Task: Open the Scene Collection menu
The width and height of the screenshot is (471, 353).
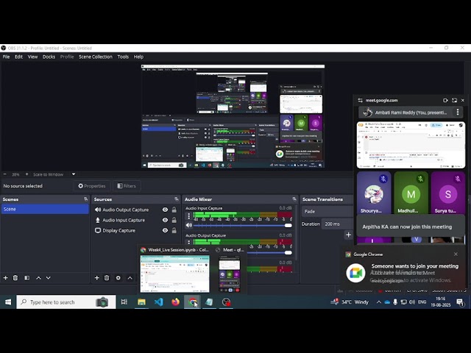Action: (x=96, y=57)
